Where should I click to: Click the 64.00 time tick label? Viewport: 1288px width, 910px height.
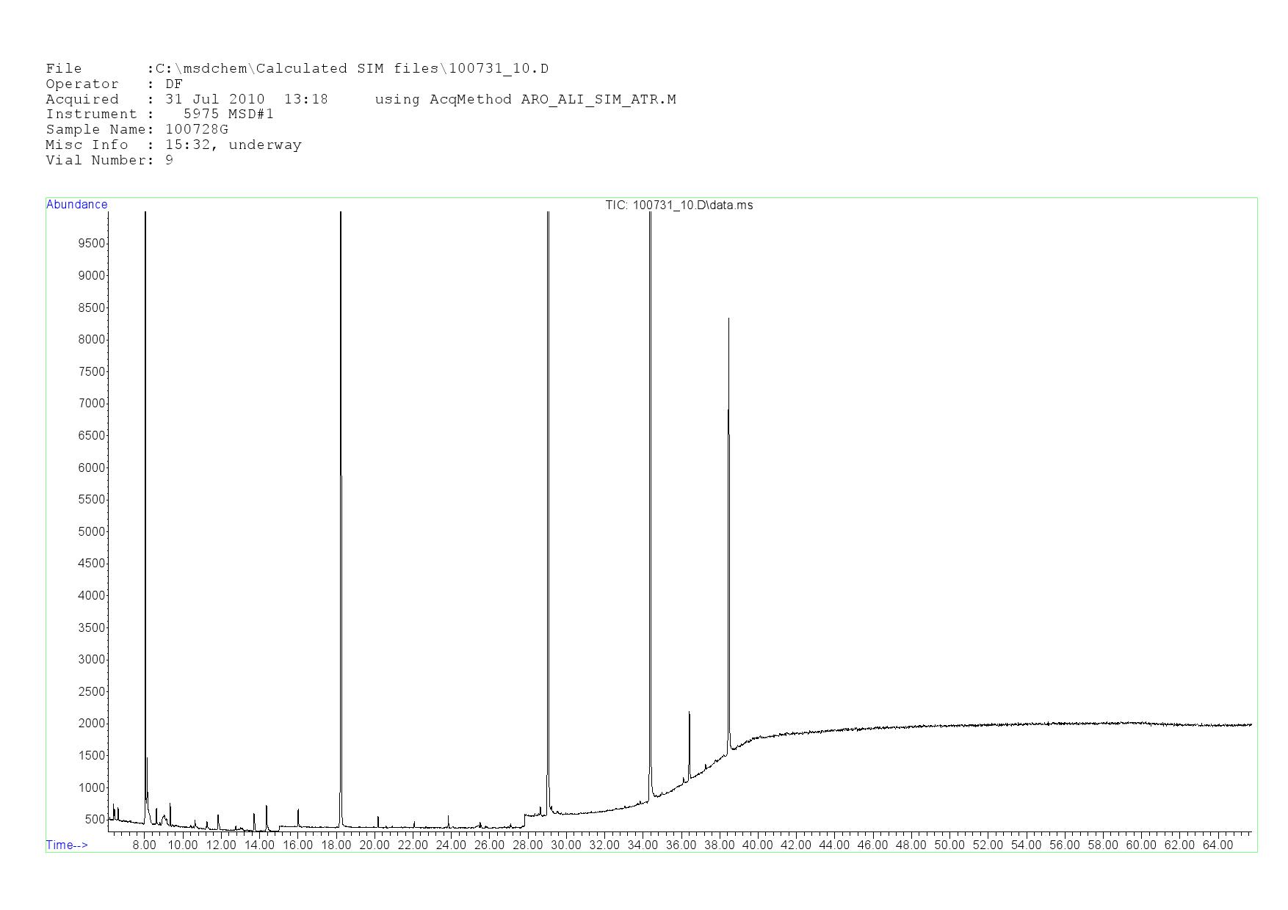(x=1217, y=845)
